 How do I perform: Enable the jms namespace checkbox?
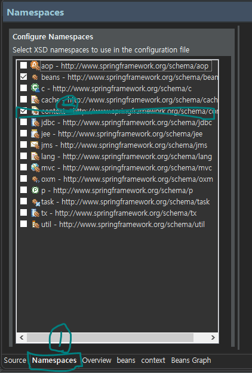click(x=23, y=144)
